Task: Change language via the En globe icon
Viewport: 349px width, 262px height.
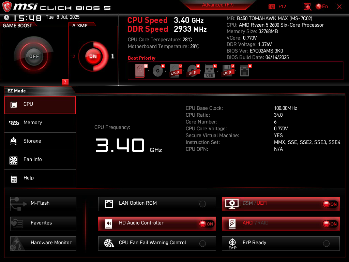Action: [x=322, y=6]
